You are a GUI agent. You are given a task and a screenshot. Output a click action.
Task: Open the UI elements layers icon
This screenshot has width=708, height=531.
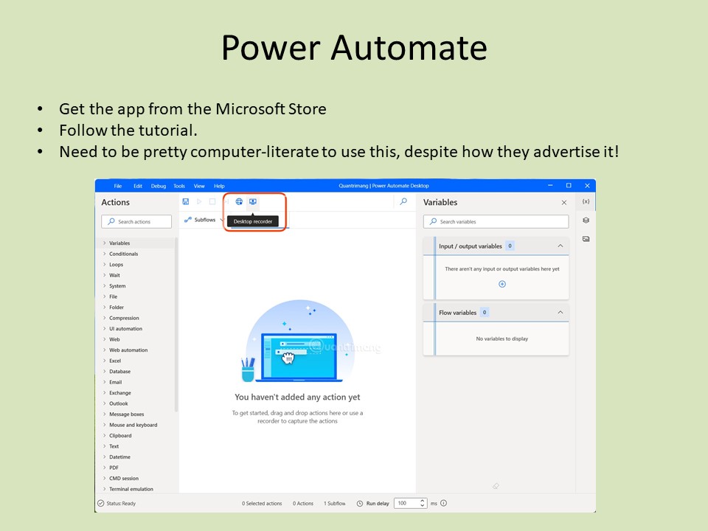[x=586, y=220]
